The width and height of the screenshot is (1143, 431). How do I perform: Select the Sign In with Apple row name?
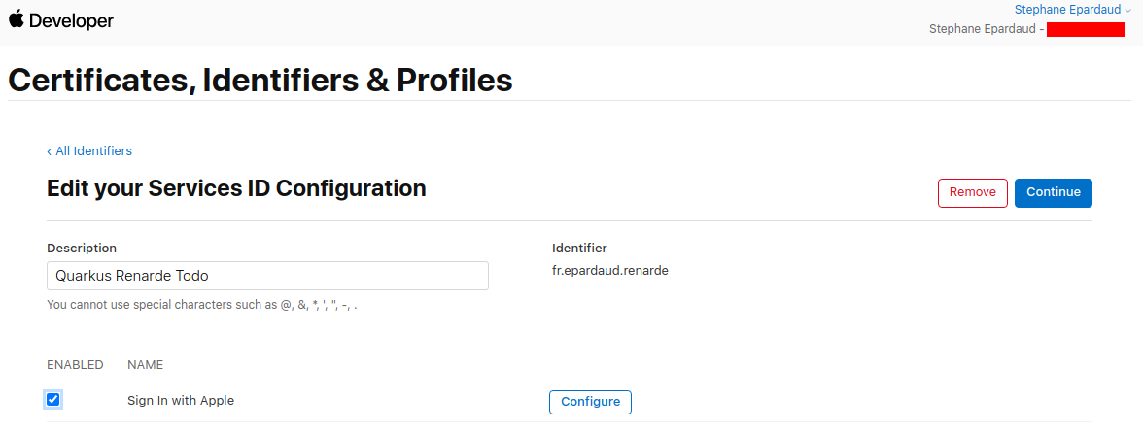[x=181, y=400]
